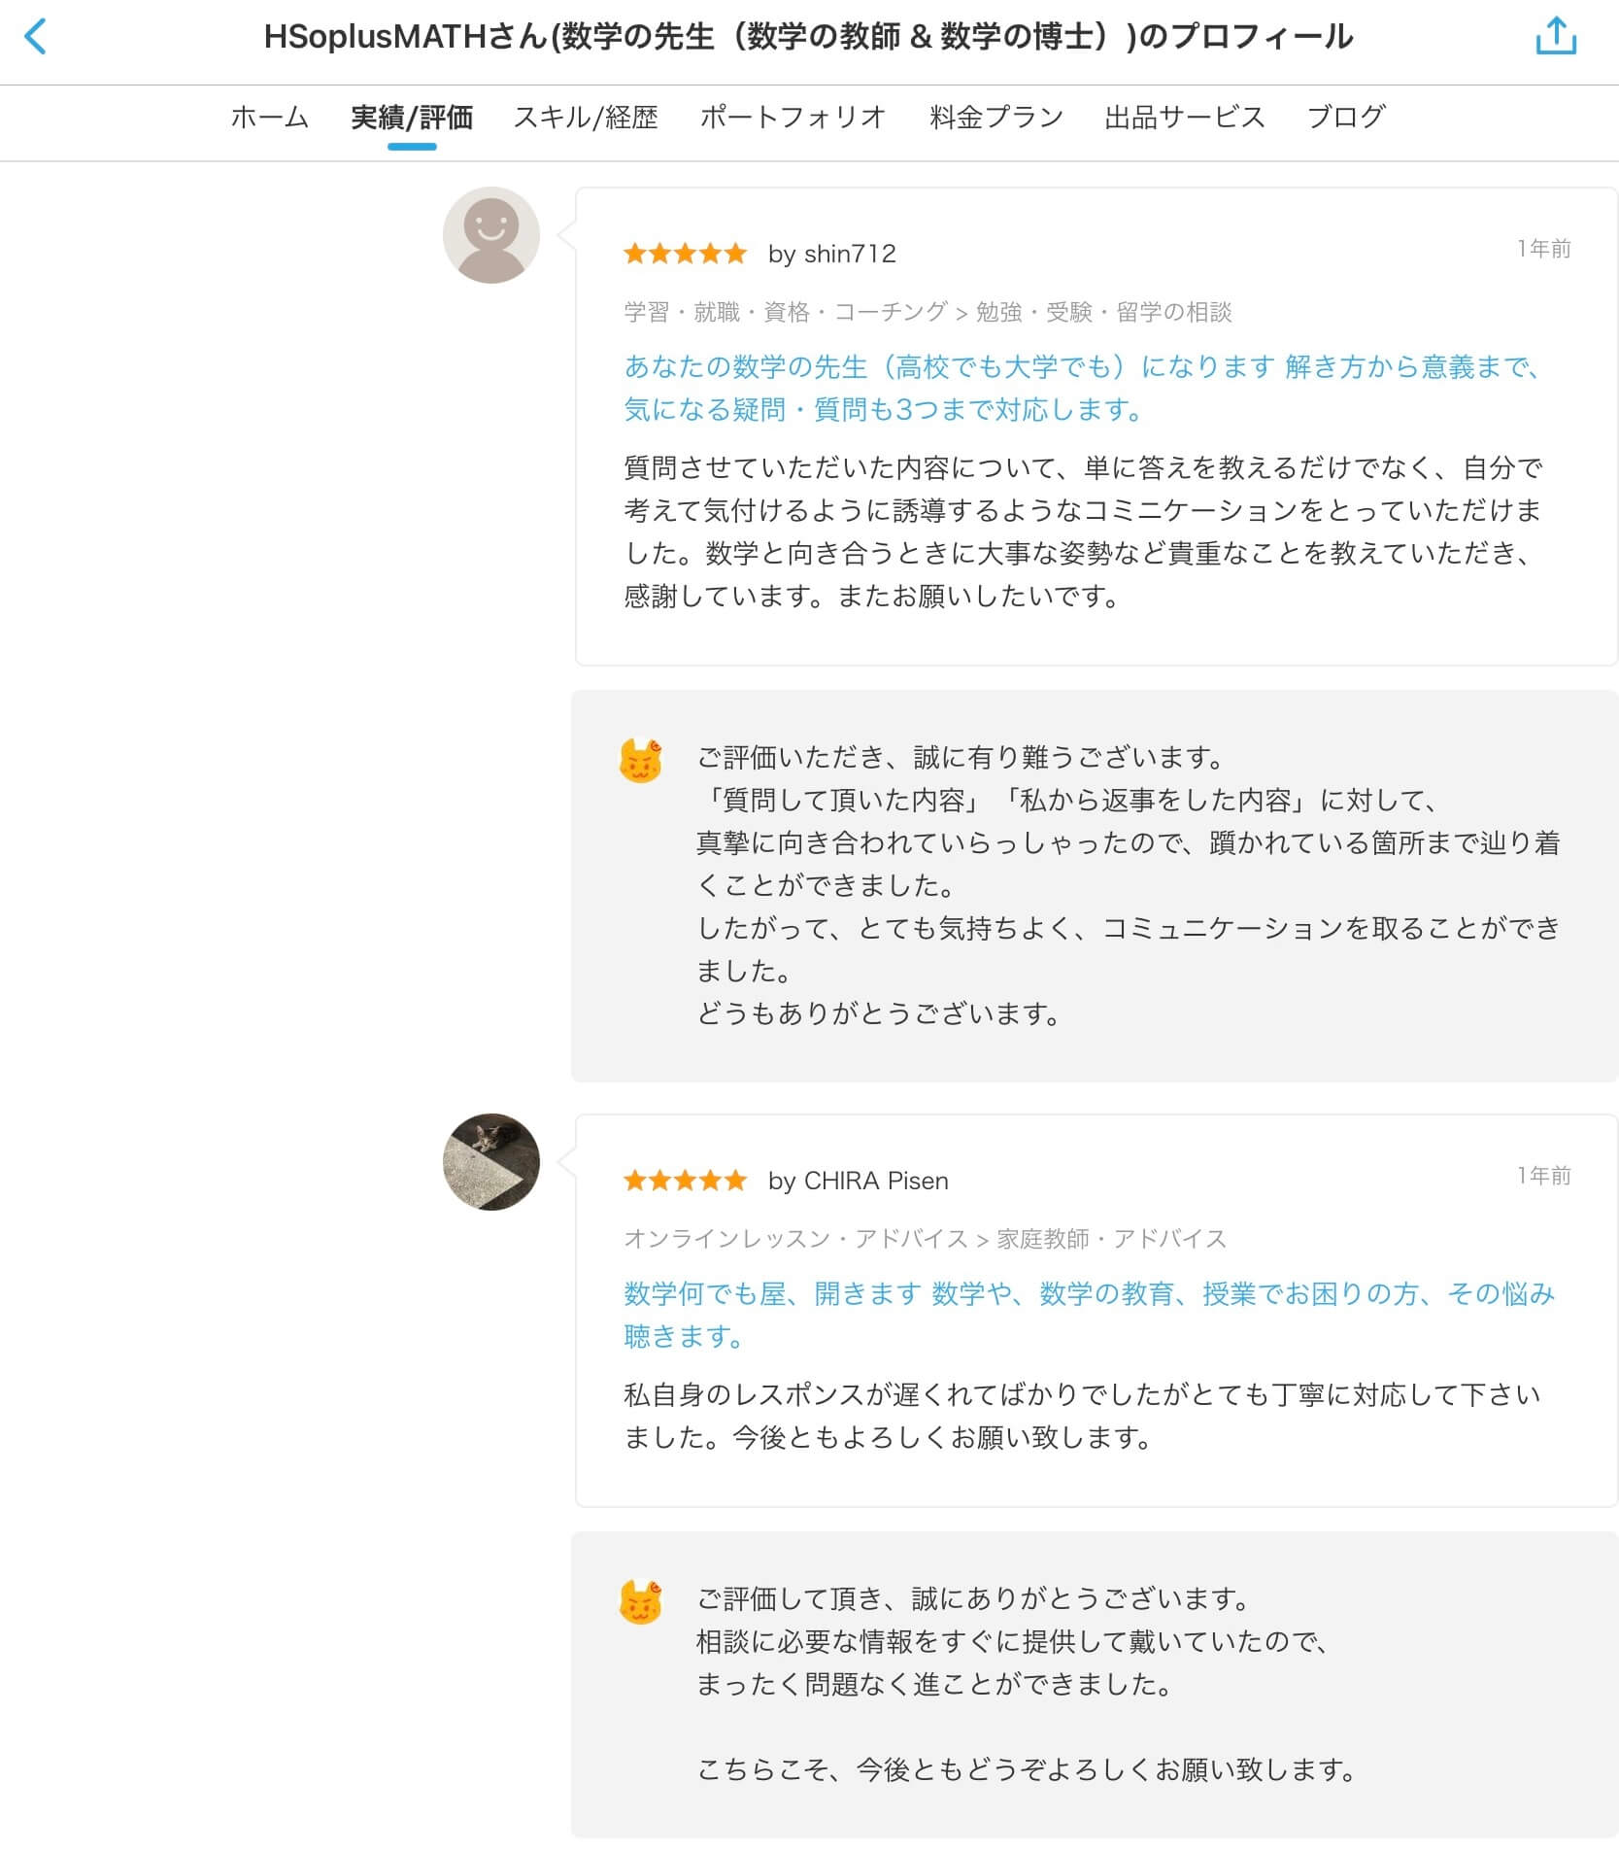
Task: Click the five-star rating by CHIRA Pisen
Action: tap(685, 1181)
